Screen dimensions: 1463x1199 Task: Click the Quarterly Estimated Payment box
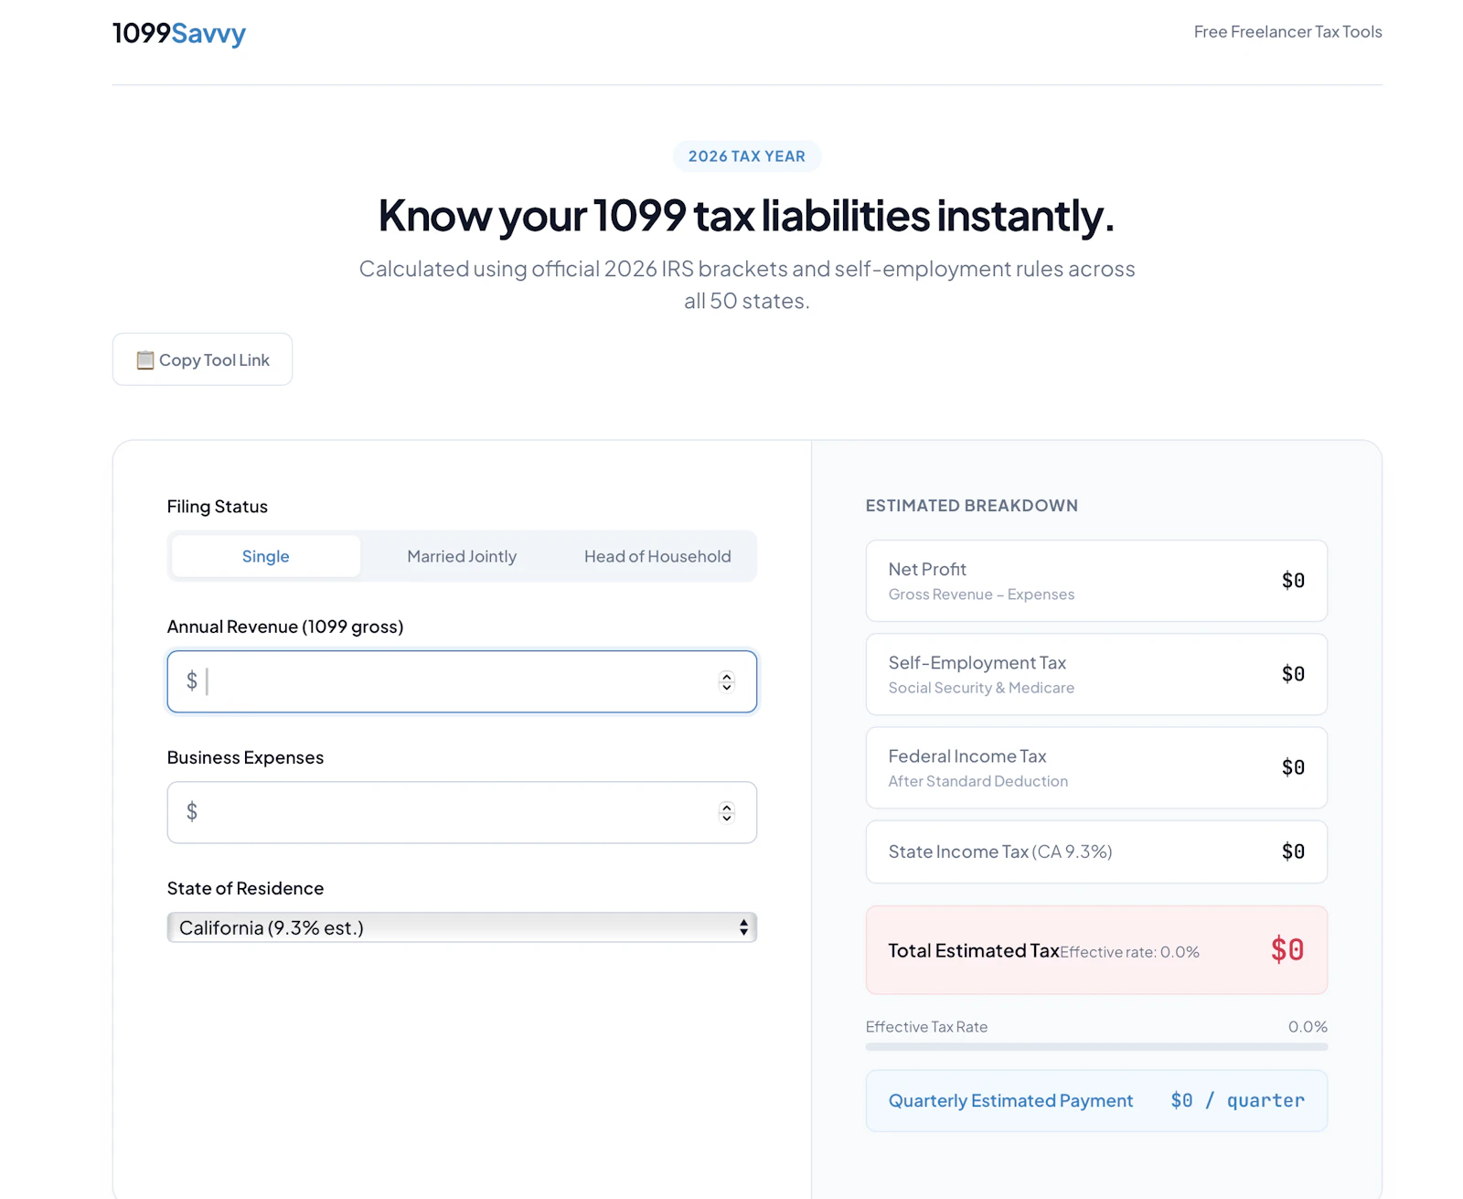tap(1096, 1101)
